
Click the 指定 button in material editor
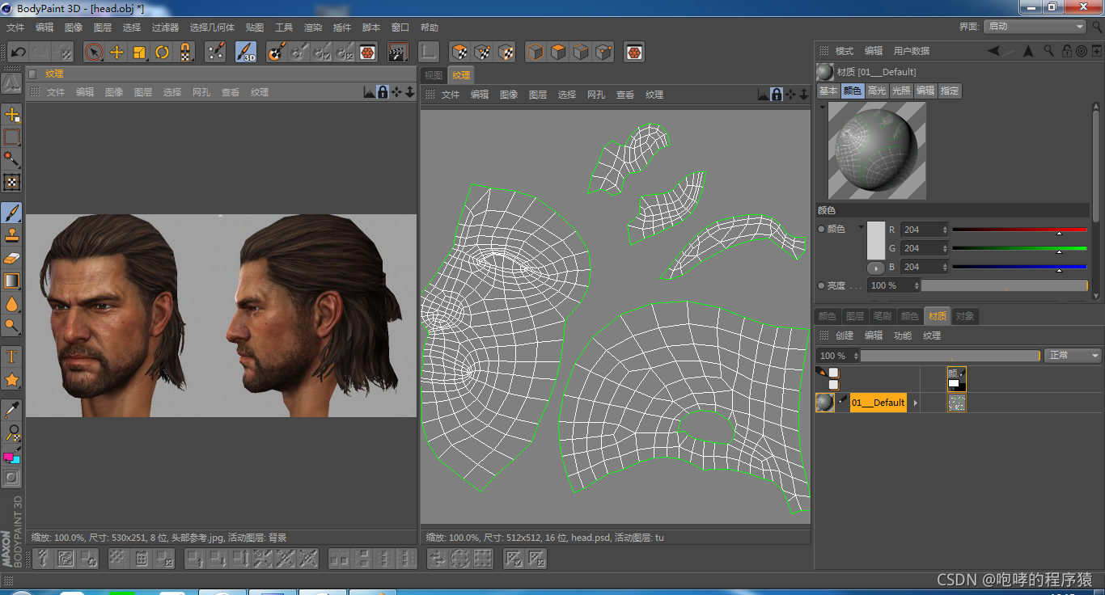tap(950, 91)
